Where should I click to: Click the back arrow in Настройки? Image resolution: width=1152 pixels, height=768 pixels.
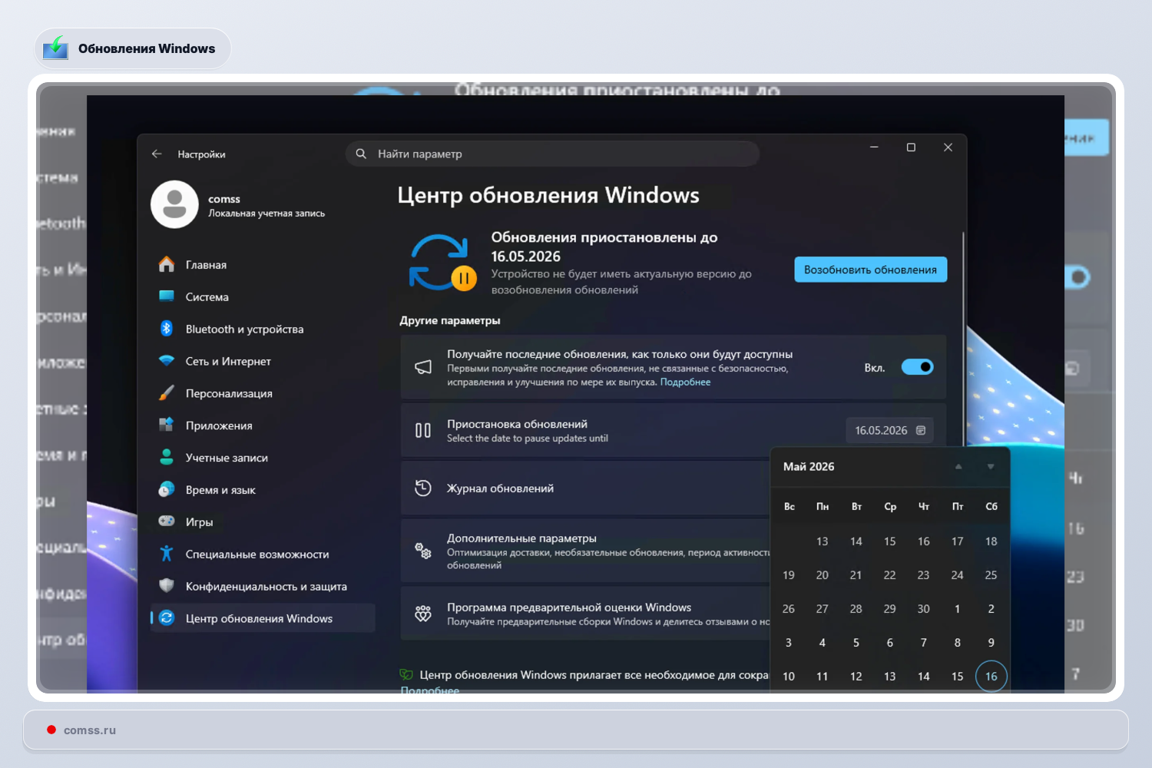(x=156, y=154)
